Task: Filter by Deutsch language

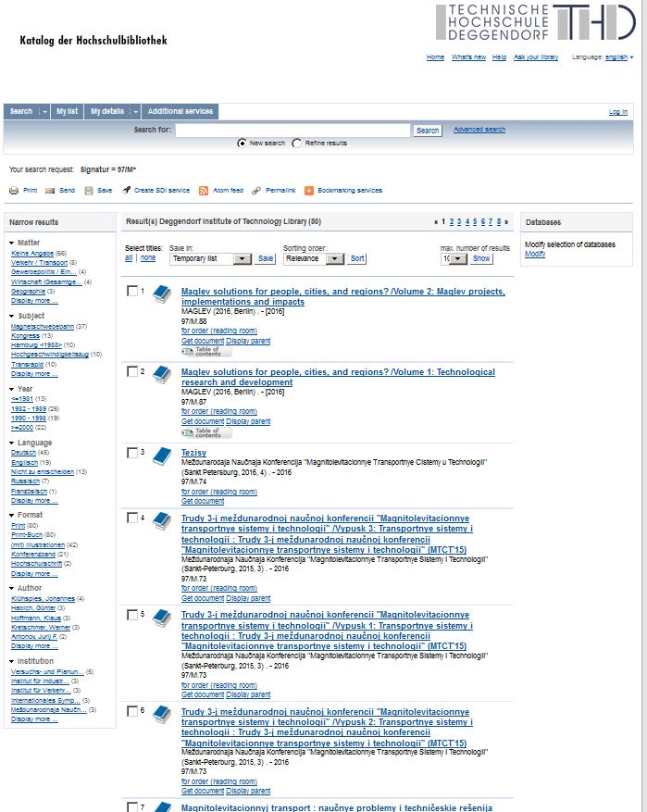Action: tap(24, 453)
